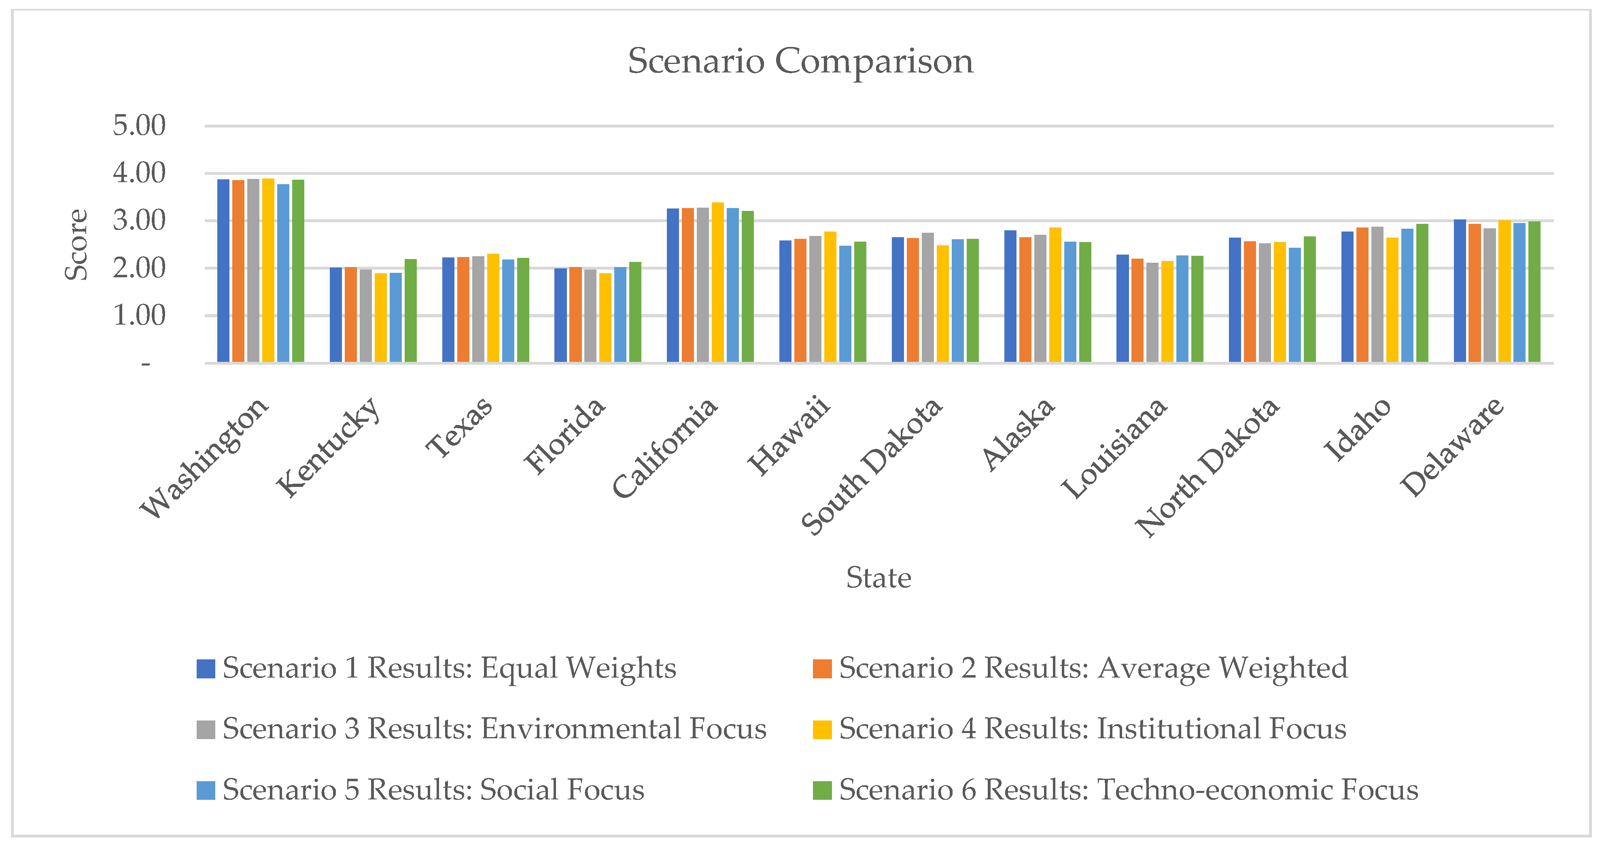Image resolution: width=1600 pixels, height=850 pixels.
Task: Click the Scenario 2 orange legend swatch
Action: [x=822, y=669]
